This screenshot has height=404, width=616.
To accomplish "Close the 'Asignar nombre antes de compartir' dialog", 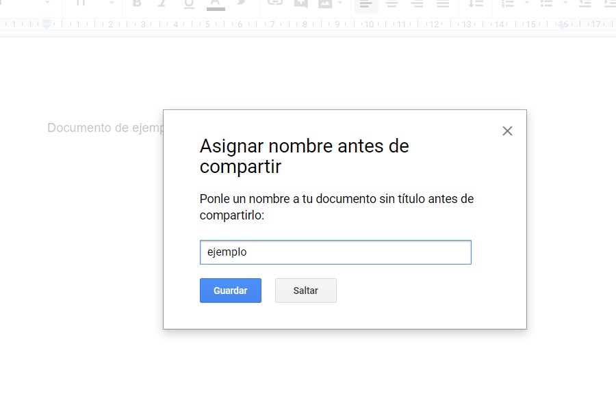I will click(x=507, y=131).
